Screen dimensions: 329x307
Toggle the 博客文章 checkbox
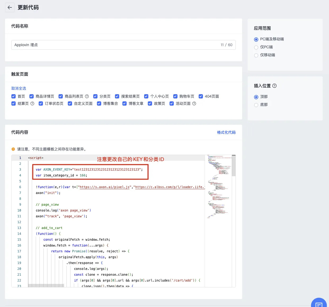point(125,103)
